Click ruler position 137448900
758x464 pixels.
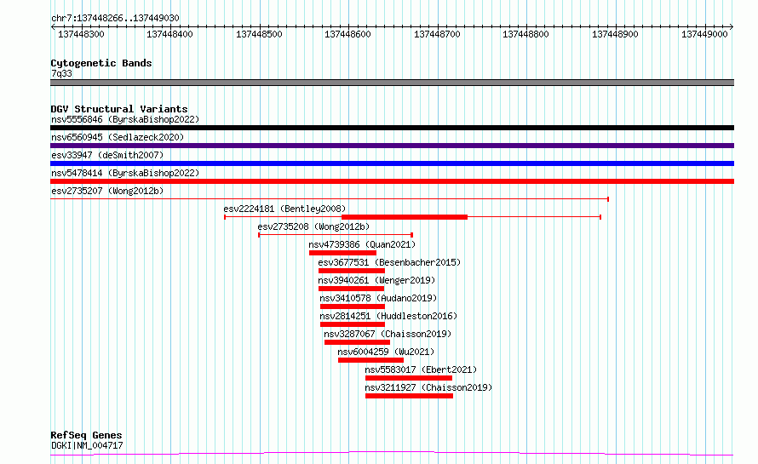point(616,34)
